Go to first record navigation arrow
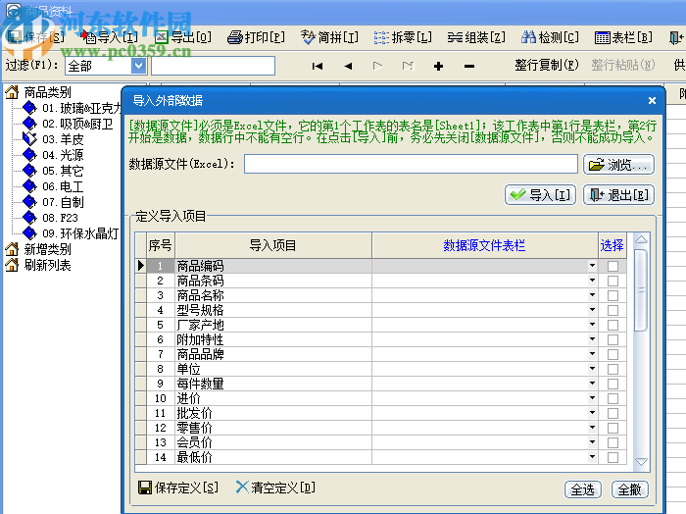Viewport: 686px width, 514px height. 318,66
